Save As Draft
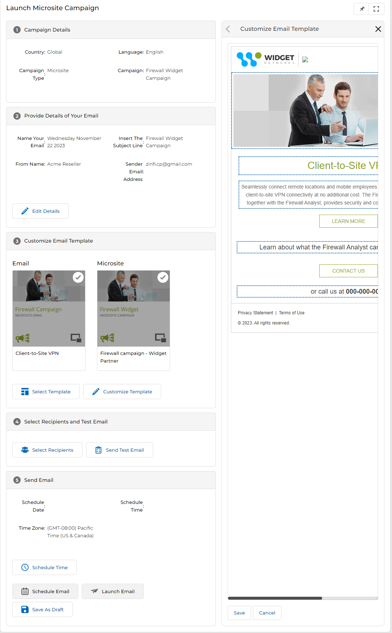 [x=42, y=609]
